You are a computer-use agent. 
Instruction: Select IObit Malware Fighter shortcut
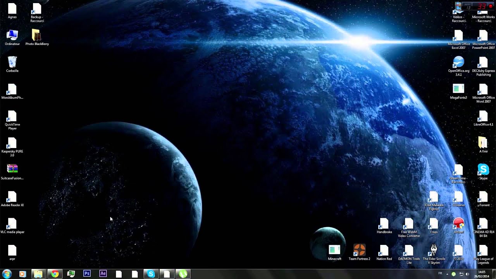(x=434, y=201)
